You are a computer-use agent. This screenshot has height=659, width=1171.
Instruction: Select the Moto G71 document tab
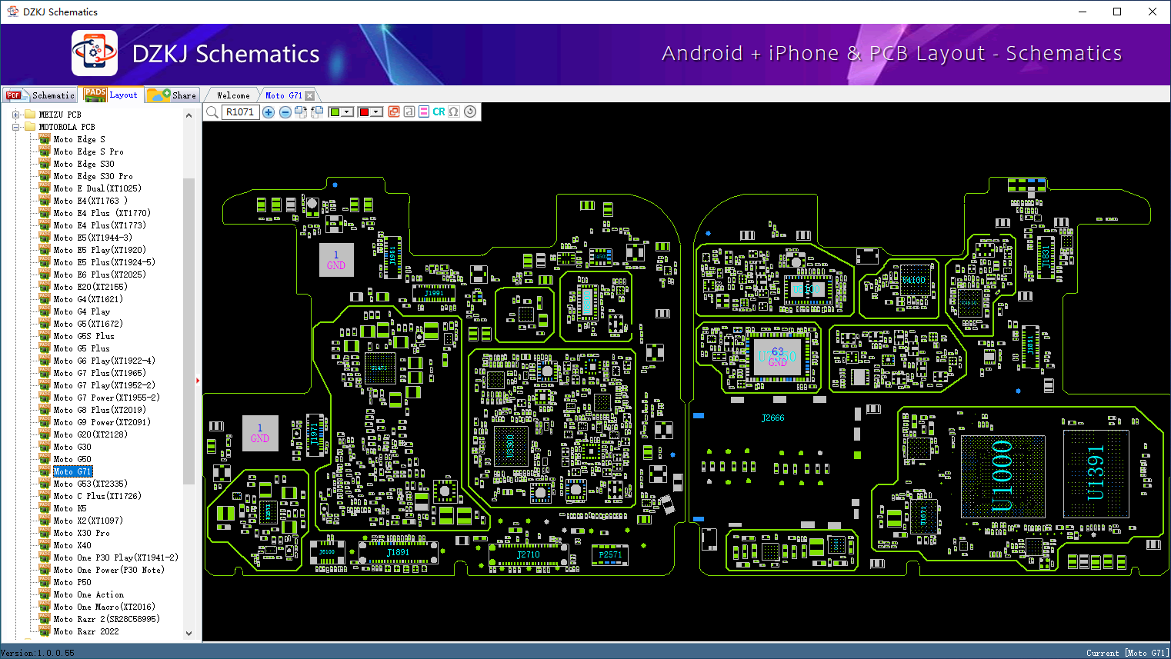click(284, 95)
